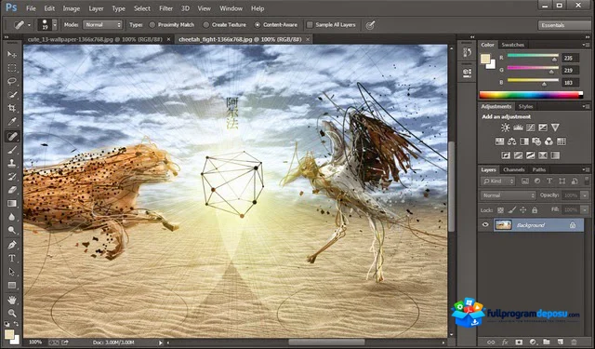Select the Gradient tool
The width and height of the screenshot is (595, 349).
(12, 204)
